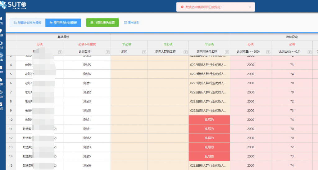318x170 pixels.
Task: Open filter dropdown for 定向人群包名称 column
Action: 186,52
